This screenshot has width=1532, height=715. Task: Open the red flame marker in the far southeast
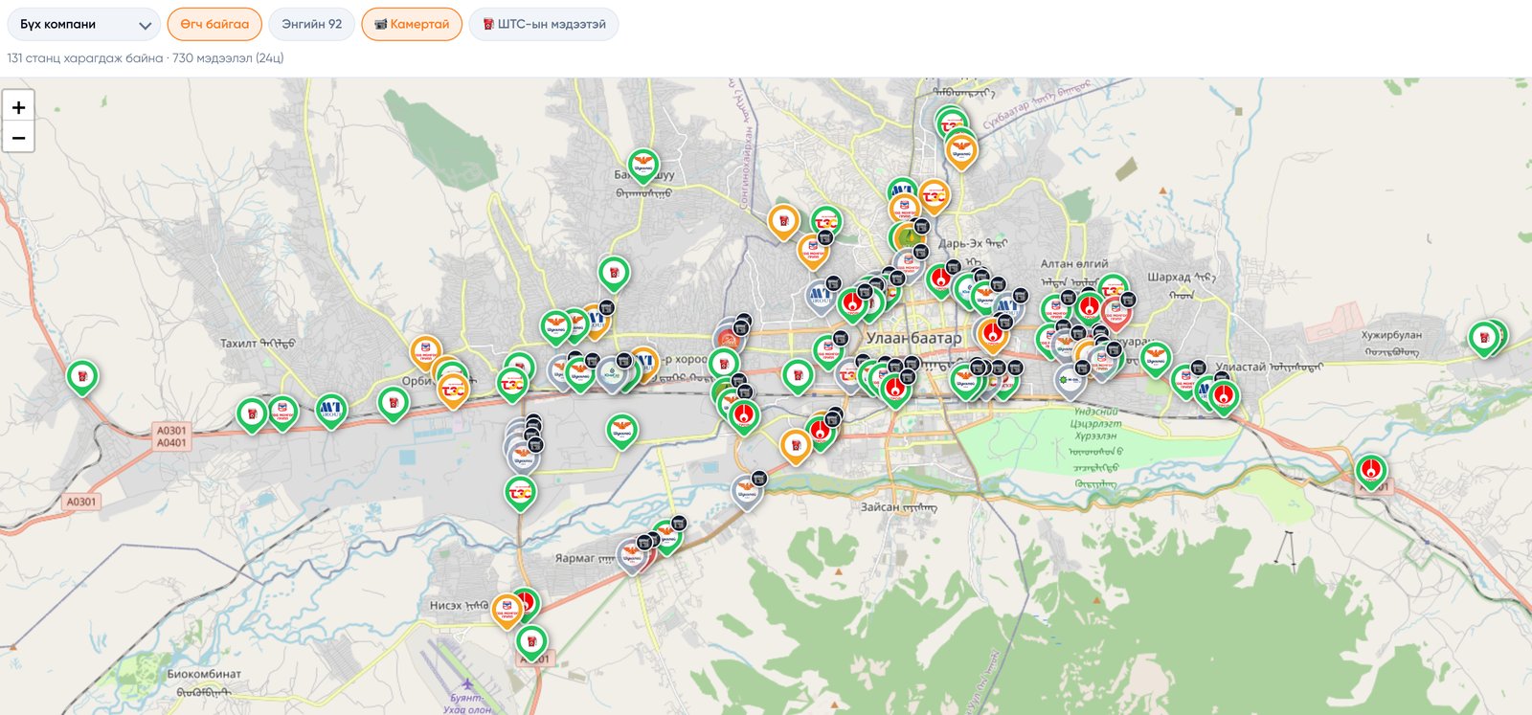[1371, 471]
